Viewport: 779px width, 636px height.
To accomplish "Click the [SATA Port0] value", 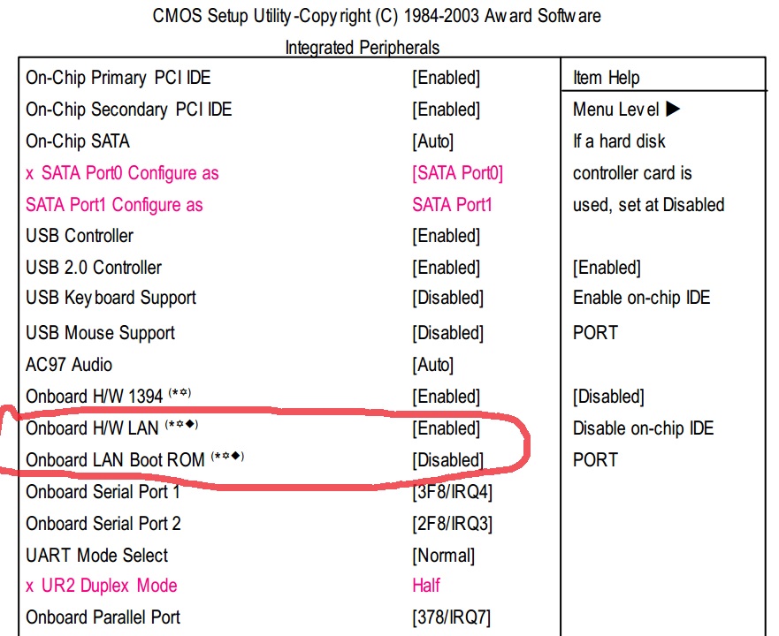I will (x=457, y=173).
